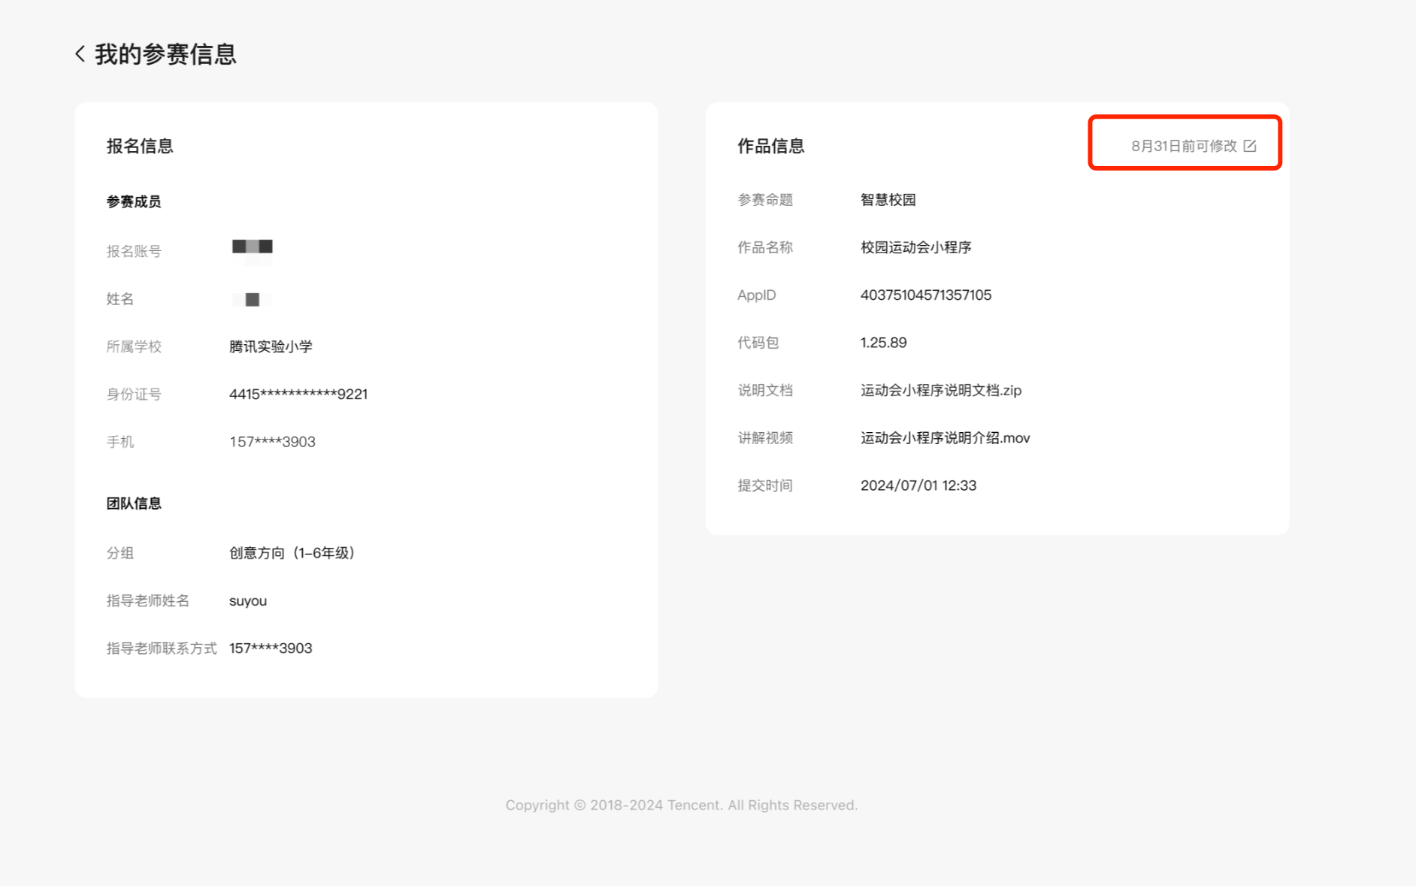Click the 智慧校园 topic value
Viewport: 1416px width, 886px height.
[x=888, y=200]
